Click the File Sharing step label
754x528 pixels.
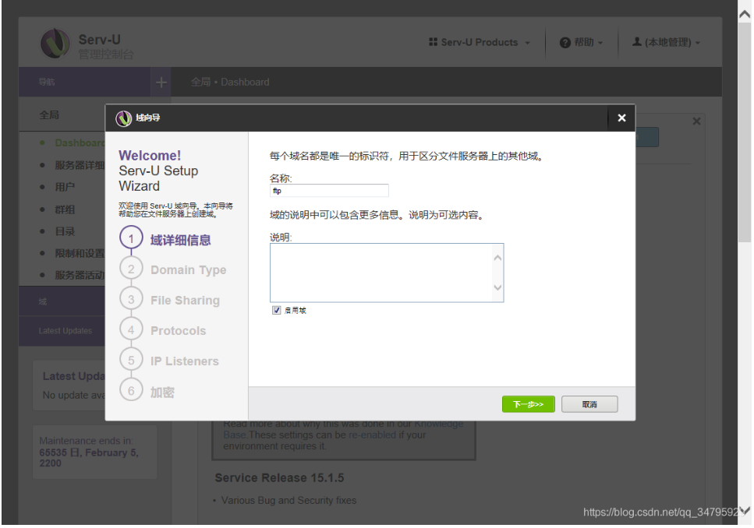185,301
